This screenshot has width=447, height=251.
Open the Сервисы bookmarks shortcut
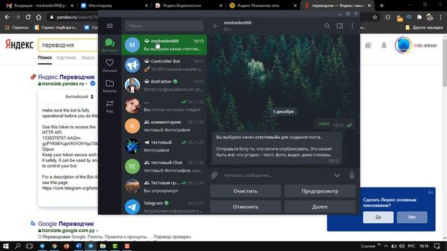click(x=16, y=28)
